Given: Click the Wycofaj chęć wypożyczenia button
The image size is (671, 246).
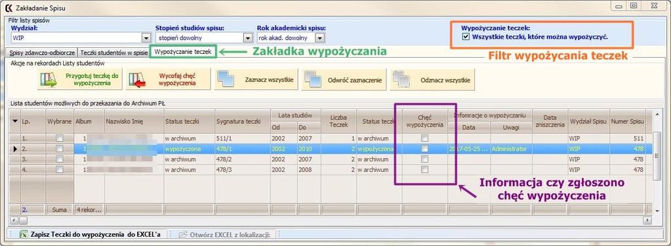Looking at the screenshot, I should [x=168, y=79].
